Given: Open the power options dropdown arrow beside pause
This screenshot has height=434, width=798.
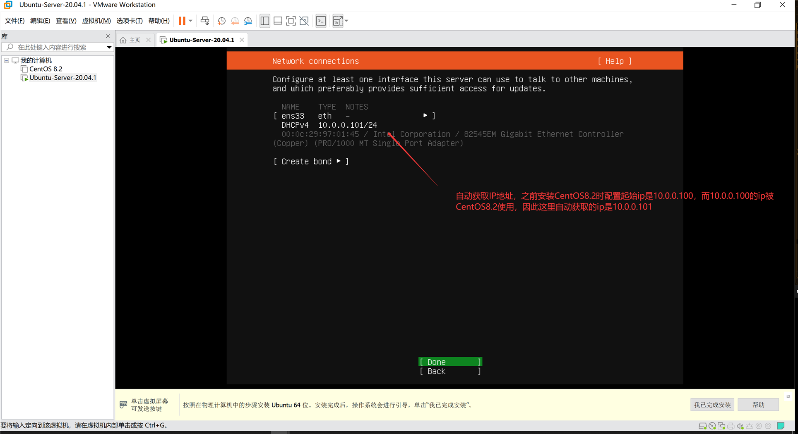Looking at the screenshot, I should click(190, 21).
